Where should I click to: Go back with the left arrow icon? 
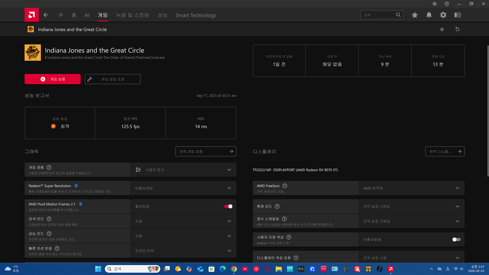(x=46, y=15)
